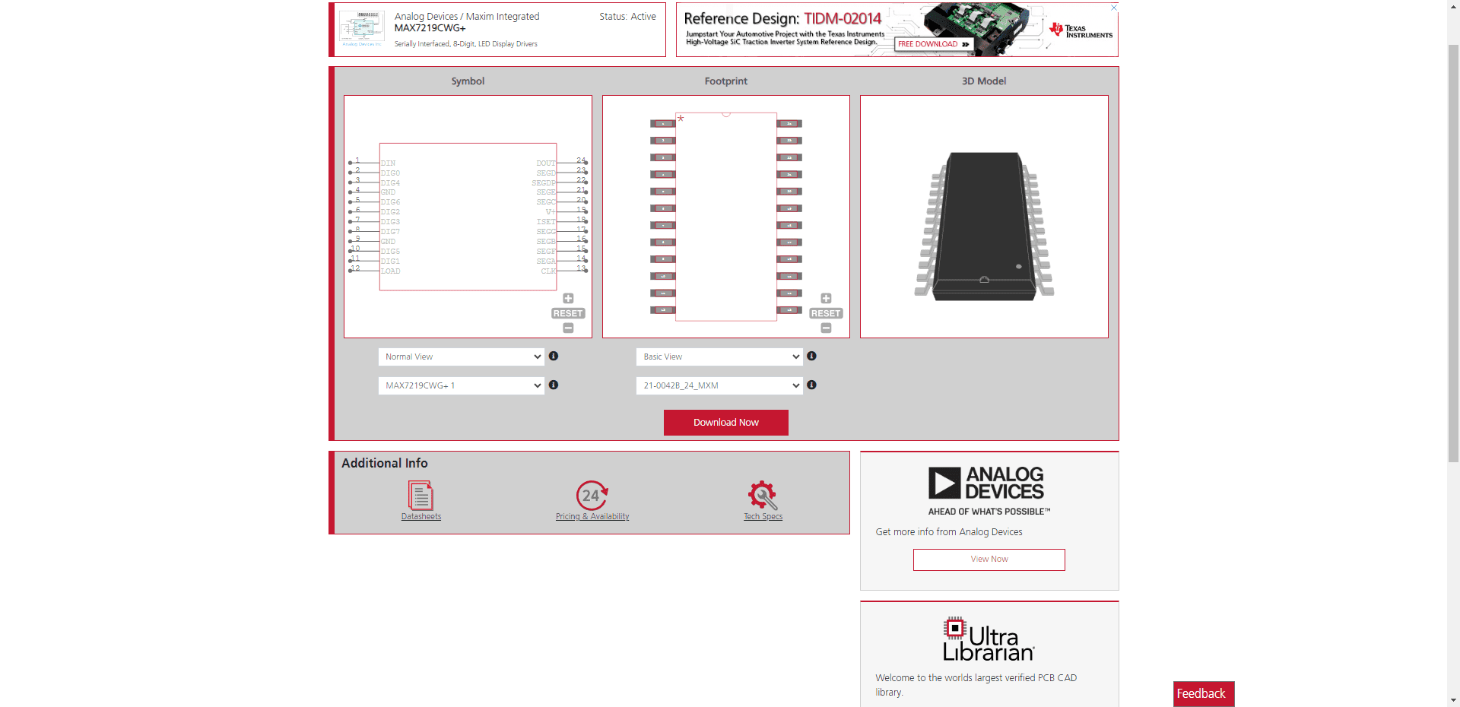This screenshot has width=1460, height=707.
Task: Click the scrollbar down arrow
Action: [1453, 700]
